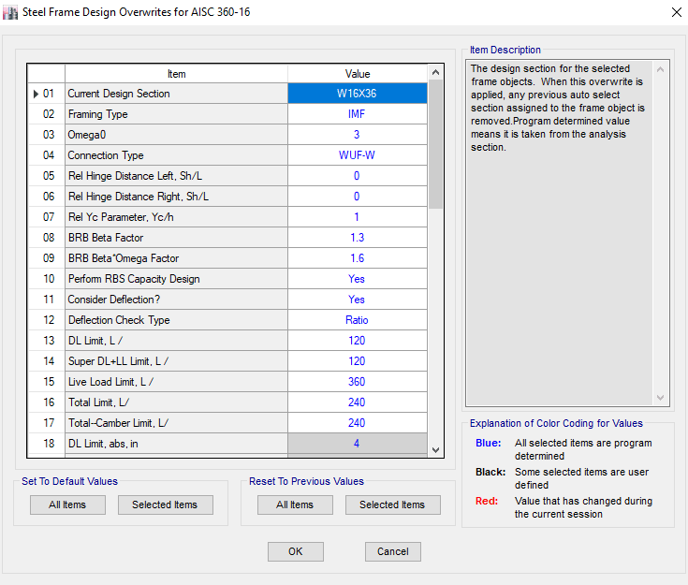Edit Rel Hinge Distance Left value

[358, 176]
